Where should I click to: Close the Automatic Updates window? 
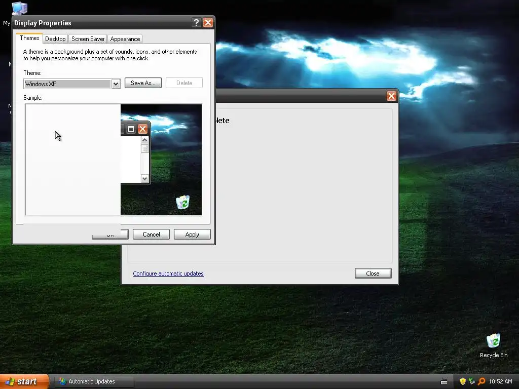[x=391, y=96]
